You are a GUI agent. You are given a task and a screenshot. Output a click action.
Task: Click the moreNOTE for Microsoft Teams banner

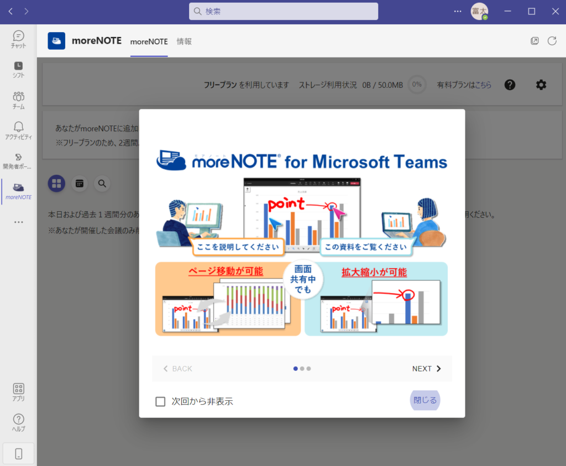click(x=302, y=161)
